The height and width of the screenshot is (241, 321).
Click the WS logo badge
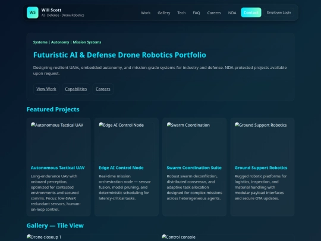pyautogui.click(x=33, y=12)
